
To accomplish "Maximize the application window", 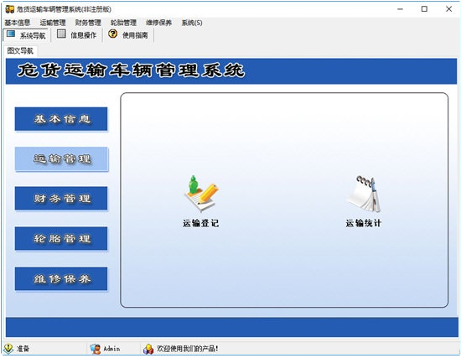I will pyautogui.click(x=424, y=9).
